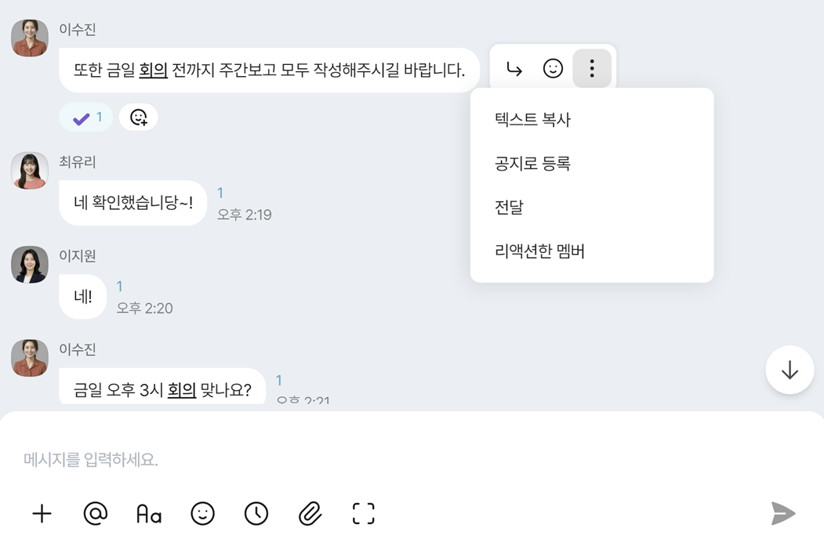Viewport: 824px width, 546px height.
Task: Toggle the checkmark reaction on message
Action: [x=86, y=118]
